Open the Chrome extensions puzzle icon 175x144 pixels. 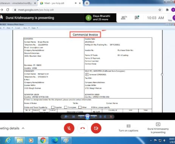tap(167, 10)
